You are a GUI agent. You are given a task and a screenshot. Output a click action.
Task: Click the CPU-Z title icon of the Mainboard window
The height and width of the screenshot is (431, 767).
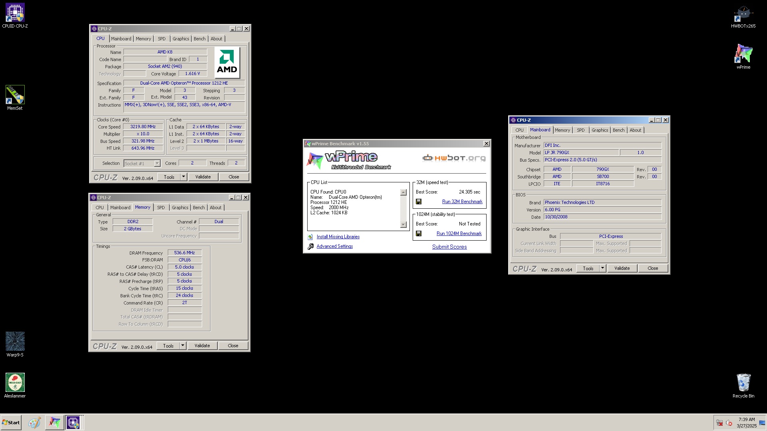(x=513, y=120)
